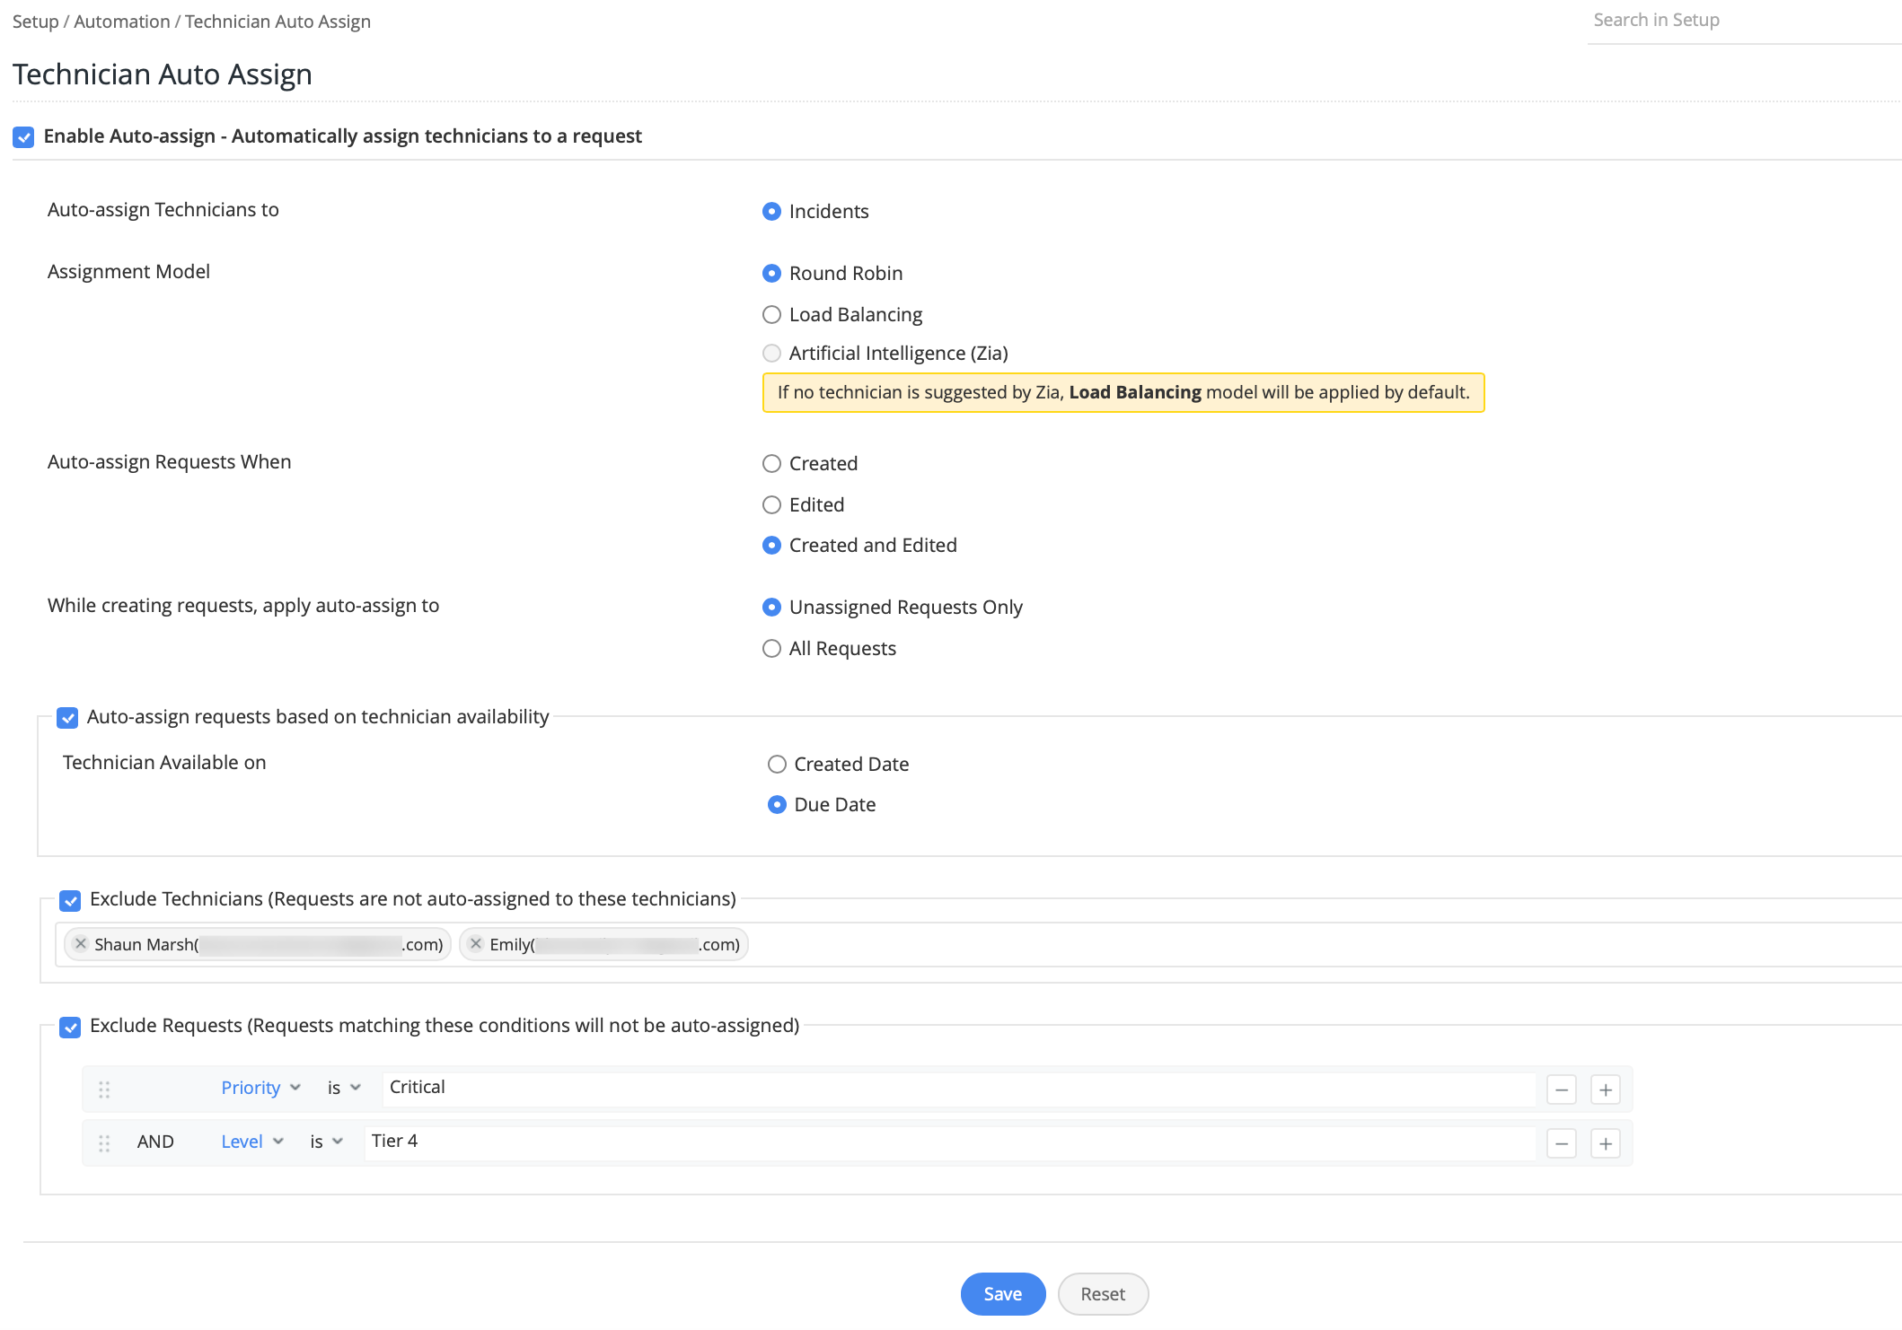Disable Exclude Technicians checkbox
The image size is (1902, 1330).
coord(70,900)
